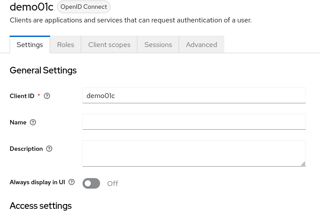
Task: Click the Description textarea resize handle
Action: click(303, 164)
